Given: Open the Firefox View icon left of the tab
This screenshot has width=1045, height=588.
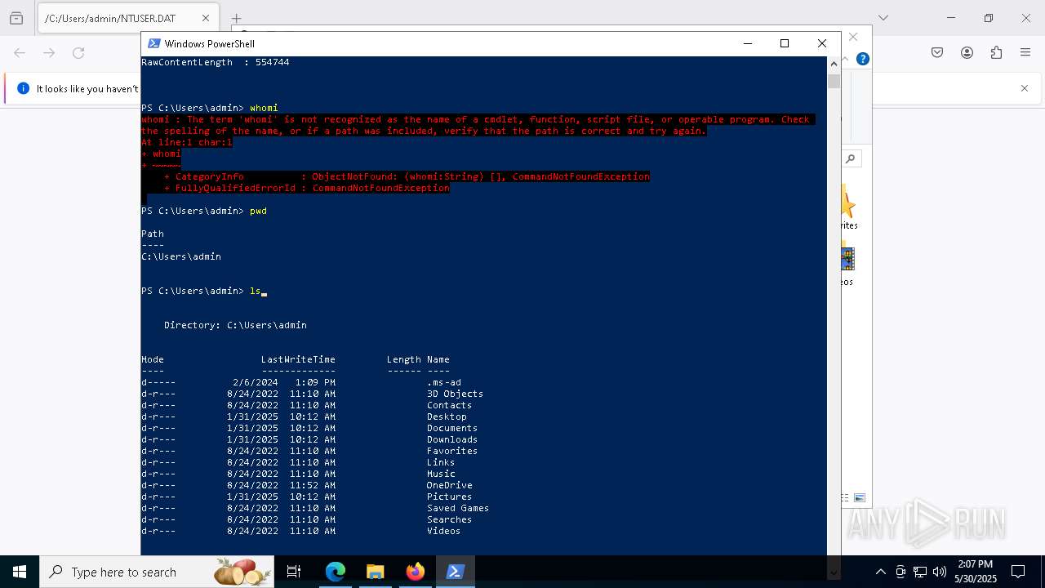Looking at the screenshot, I should 16,18.
